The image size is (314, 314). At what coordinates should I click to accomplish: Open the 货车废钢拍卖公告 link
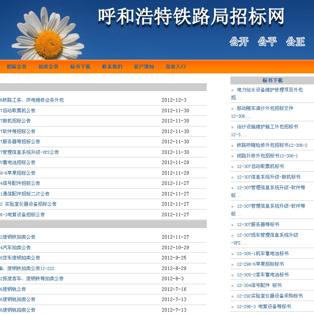[x=20, y=258]
